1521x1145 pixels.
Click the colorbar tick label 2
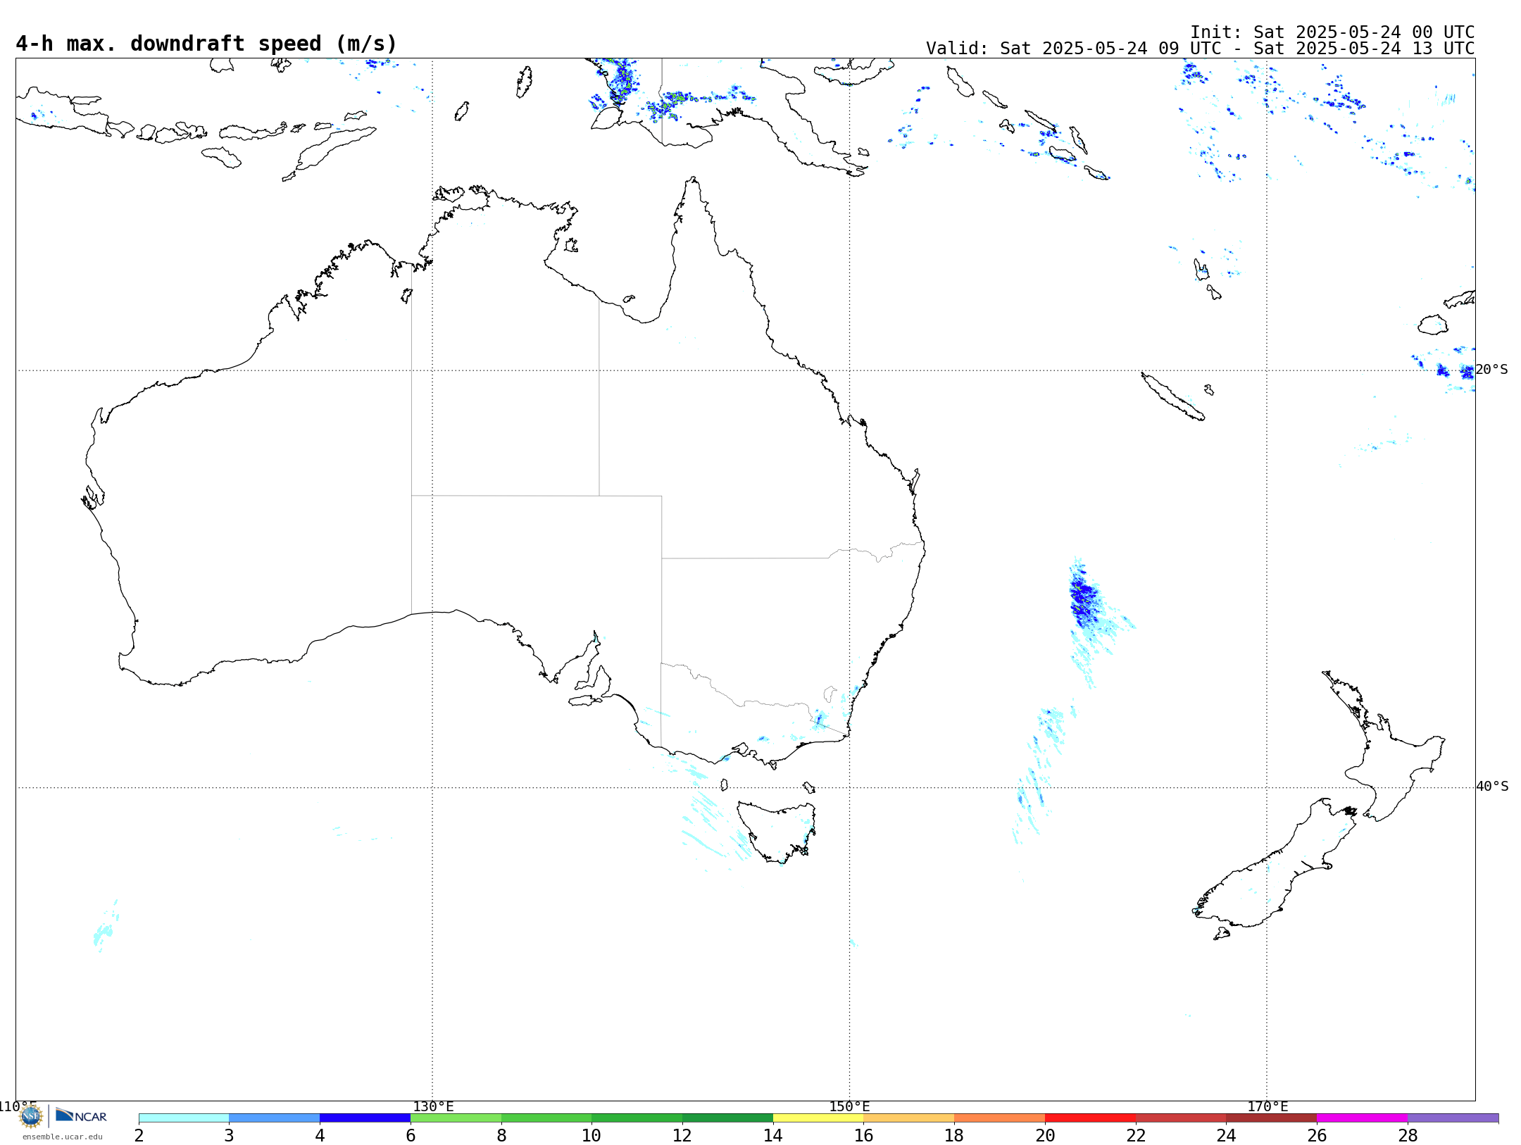pyautogui.click(x=139, y=1135)
